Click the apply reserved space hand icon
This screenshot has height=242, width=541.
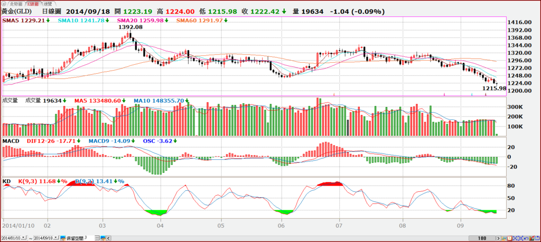pos(103,238)
